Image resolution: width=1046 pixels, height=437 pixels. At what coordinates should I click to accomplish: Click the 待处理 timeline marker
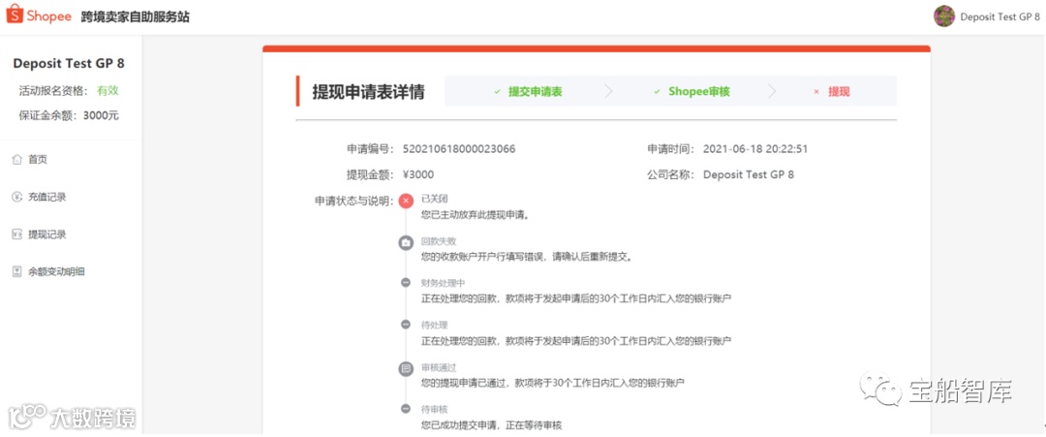[406, 325]
